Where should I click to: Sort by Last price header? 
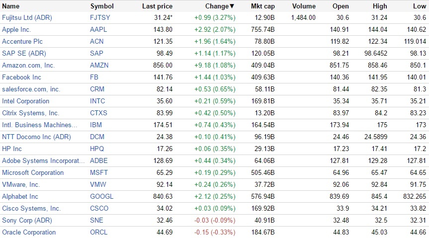(x=157, y=6)
